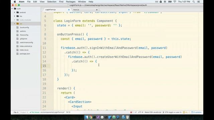
Task: Click the class LoginForm declaration
Action: [85, 21]
